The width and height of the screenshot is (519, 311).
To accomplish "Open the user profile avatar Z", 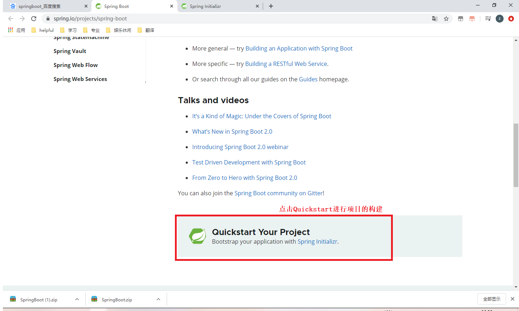I will pyautogui.click(x=500, y=19).
